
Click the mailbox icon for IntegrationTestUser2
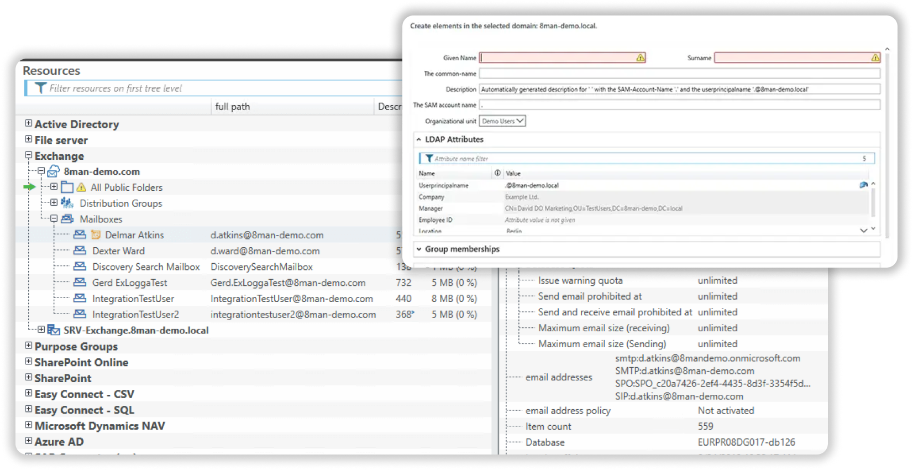(80, 314)
